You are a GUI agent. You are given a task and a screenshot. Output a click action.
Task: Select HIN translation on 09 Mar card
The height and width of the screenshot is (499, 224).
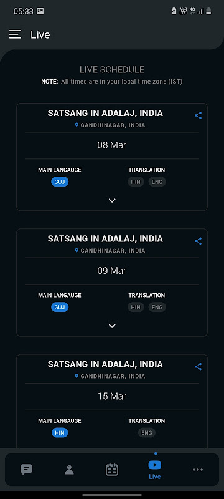136,307
